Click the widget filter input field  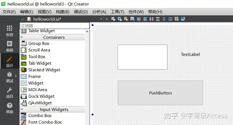tap(55, 26)
